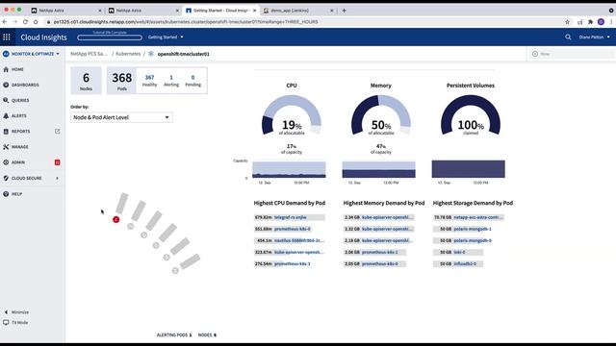Click the Memory 50% gauge
Image resolution: width=616 pixels, height=346 pixels.
tap(381, 116)
